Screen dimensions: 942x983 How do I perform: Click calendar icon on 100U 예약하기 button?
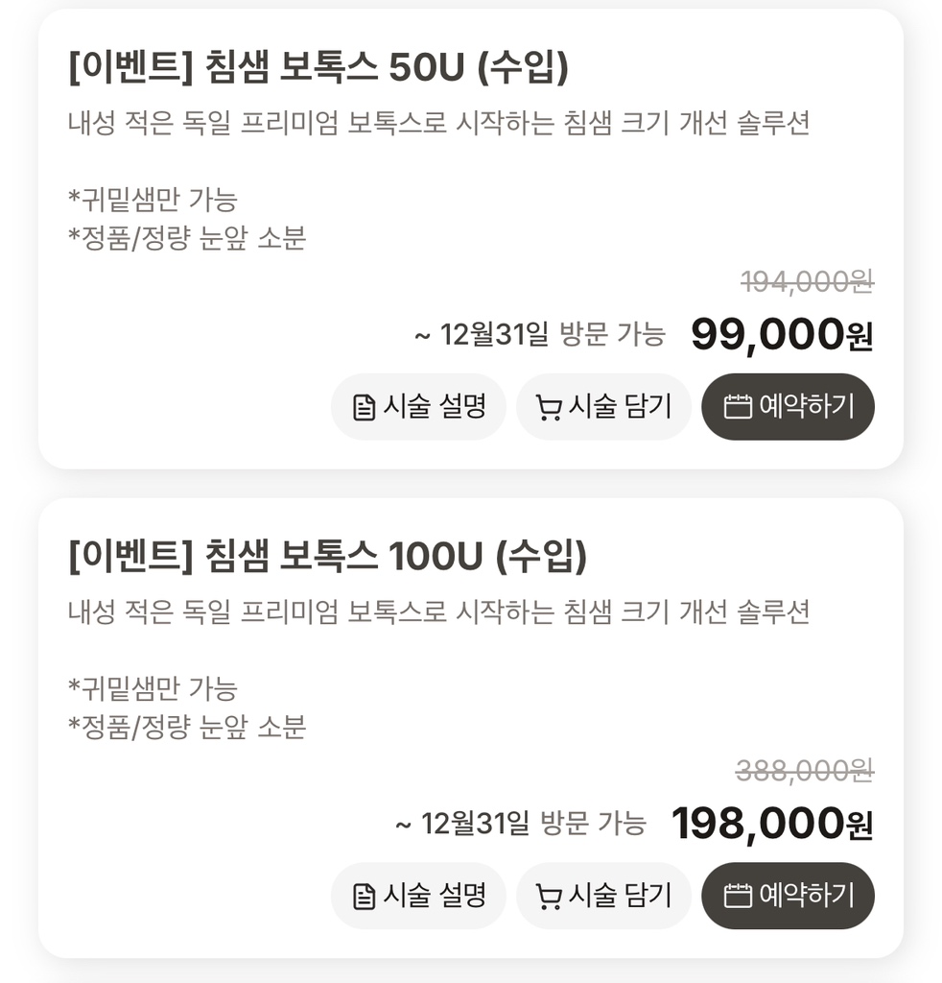point(737,896)
